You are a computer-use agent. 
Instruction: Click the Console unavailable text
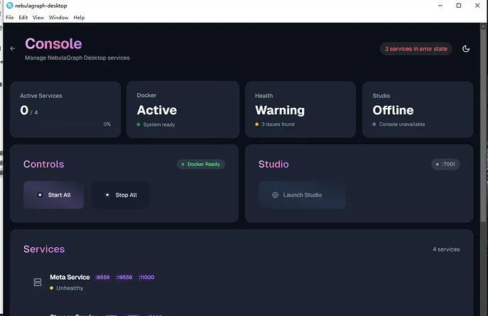pyautogui.click(x=402, y=124)
